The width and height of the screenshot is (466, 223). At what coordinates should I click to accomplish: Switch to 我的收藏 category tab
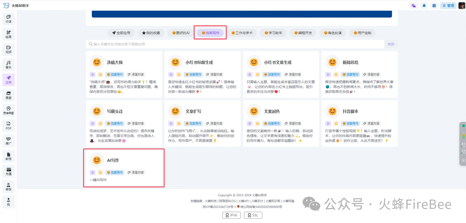click(x=151, y=33)
